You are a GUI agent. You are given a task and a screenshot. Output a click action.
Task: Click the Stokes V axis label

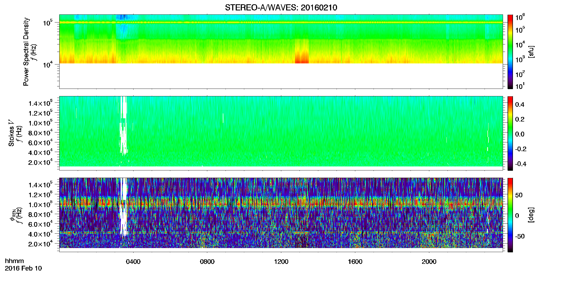click(x=11, y=133)
